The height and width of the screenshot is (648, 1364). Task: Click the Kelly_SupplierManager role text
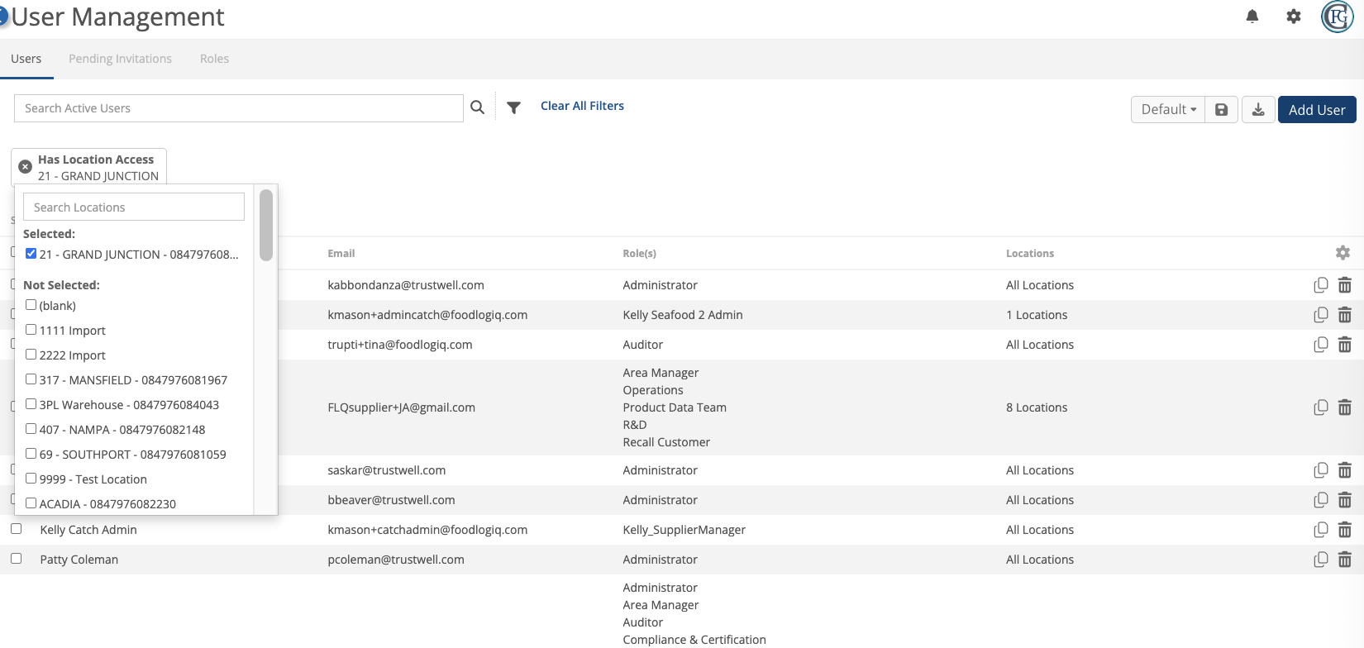pyautogui.click(x=684, y=530)
